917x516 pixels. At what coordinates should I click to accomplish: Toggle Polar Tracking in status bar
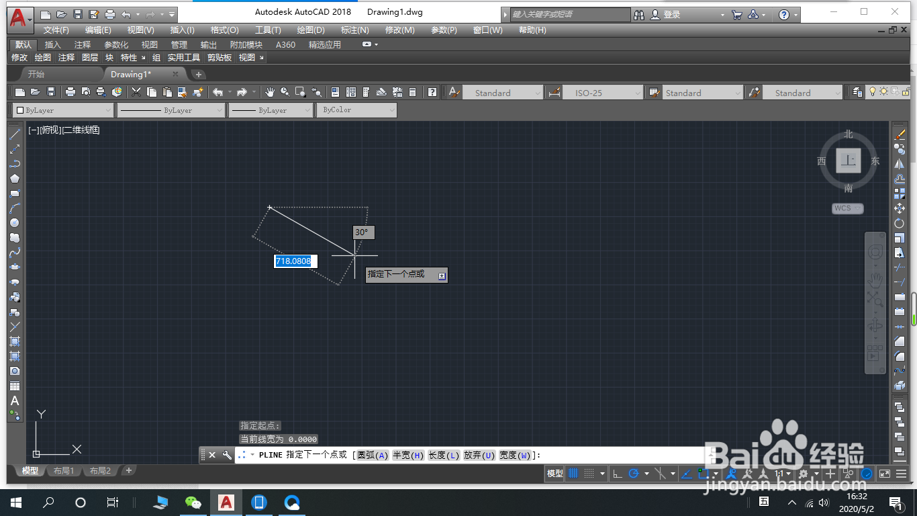tap(634, 474)
